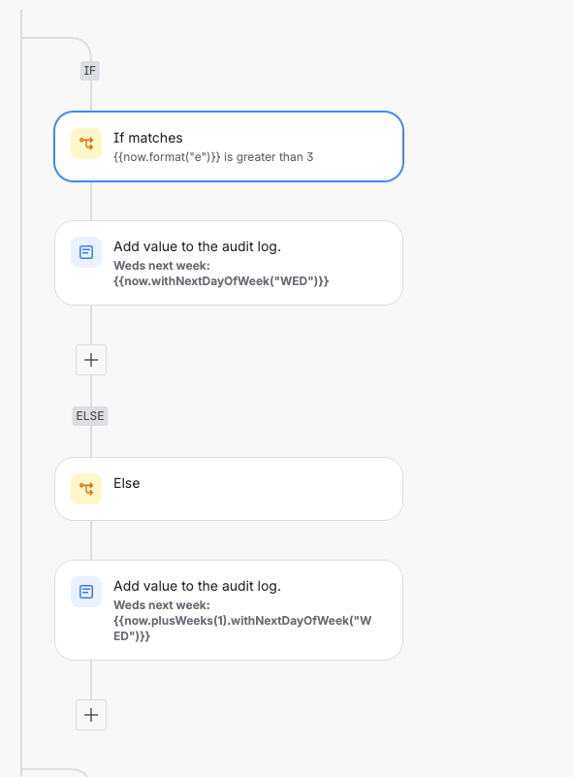This screenshot has height=777, width=573.
Task: Click the now.withNextDayOfWeek("WED") expression text
Action: coord(221,281)
